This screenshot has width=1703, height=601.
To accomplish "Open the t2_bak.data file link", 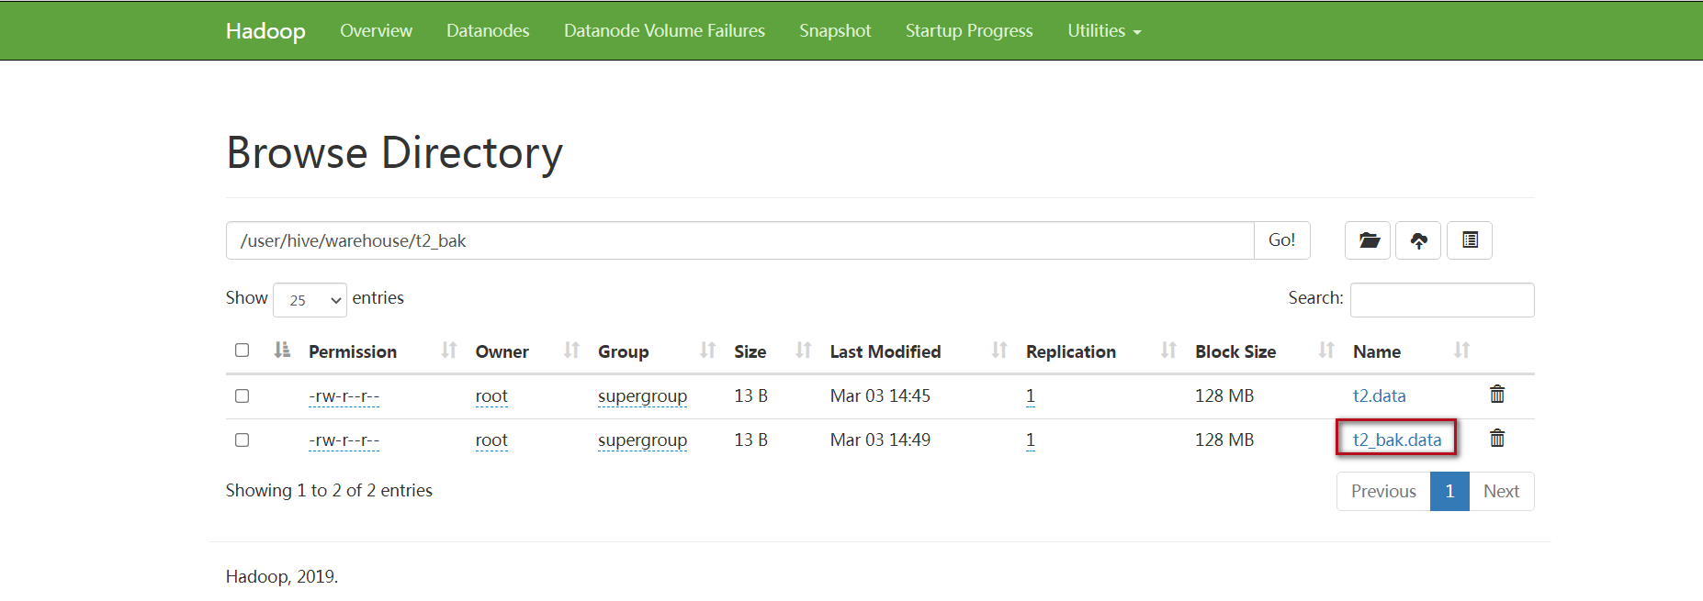I will click(1396, 440).
